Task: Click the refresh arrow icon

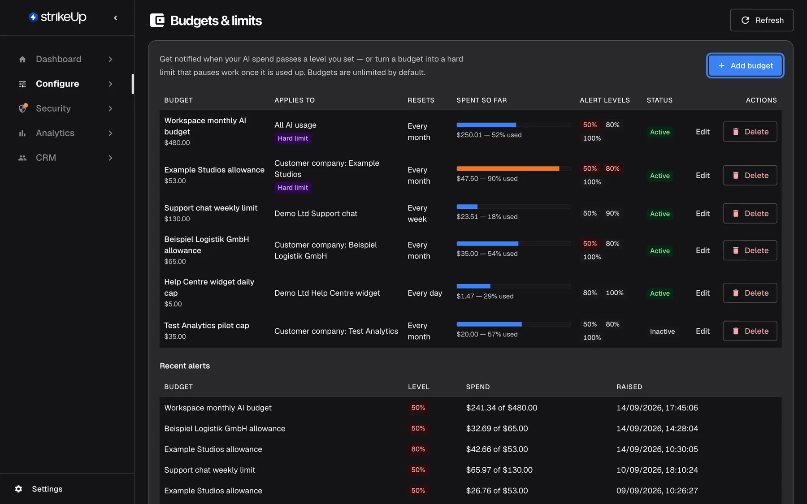Action: pyautogui.click(x=745, y=20)
